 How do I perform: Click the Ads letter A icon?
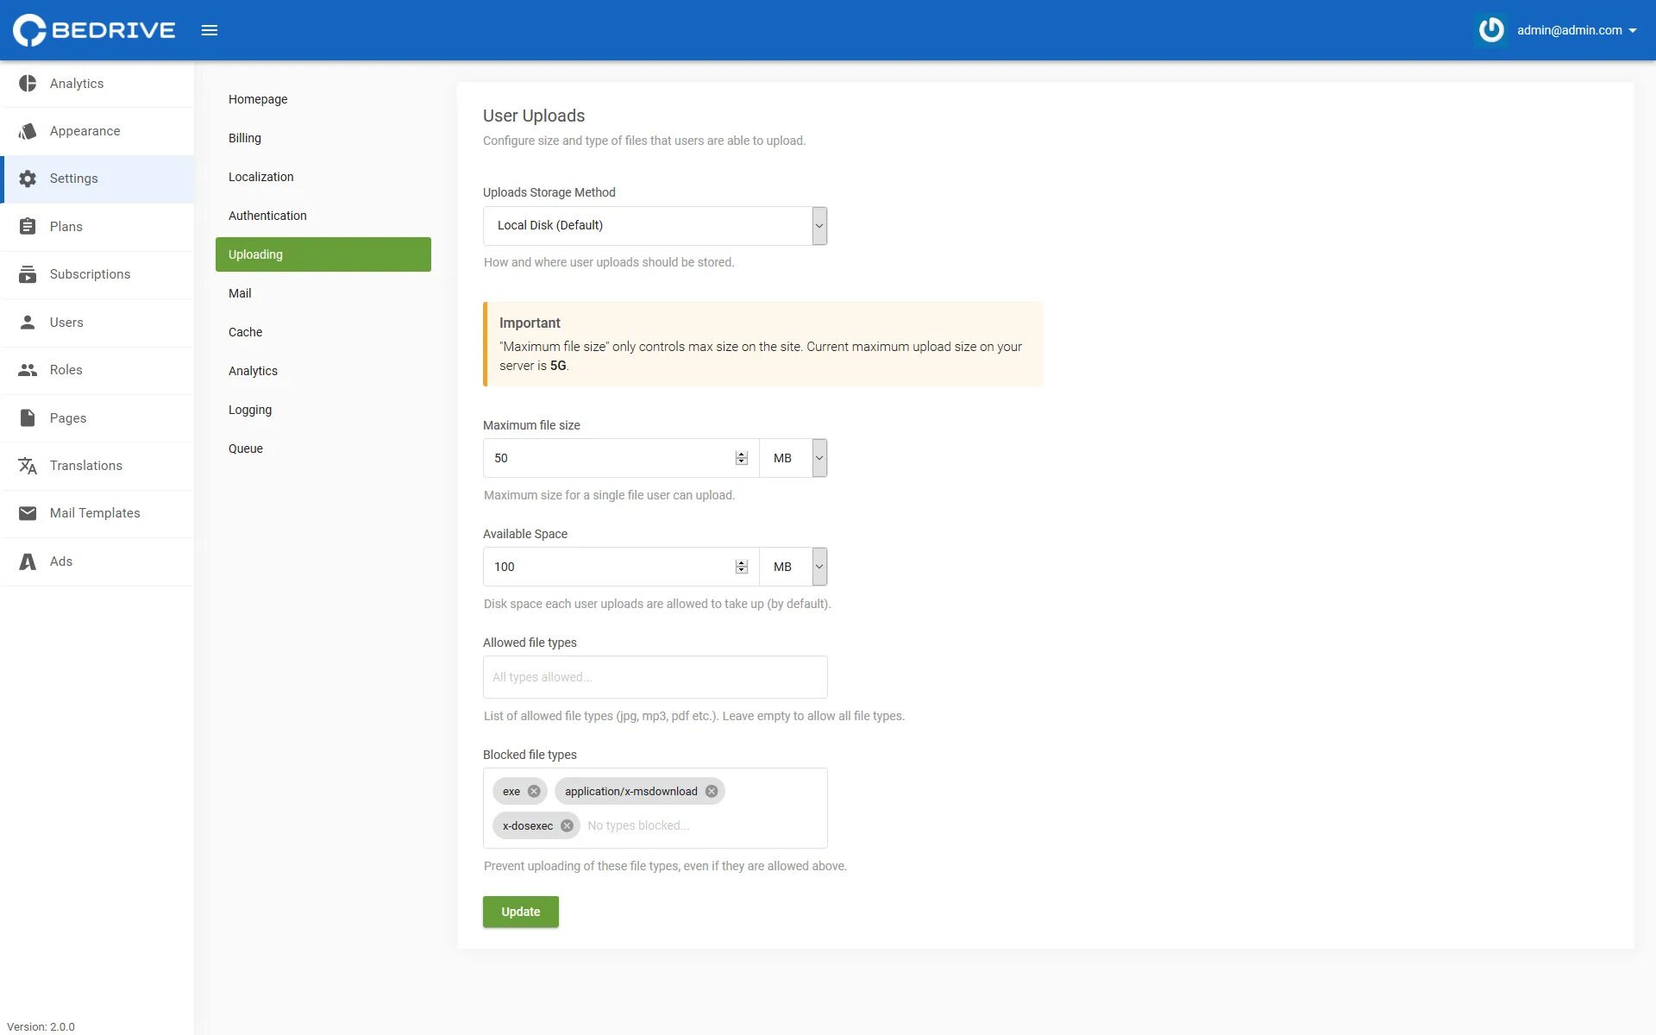(x=28, y=561)
